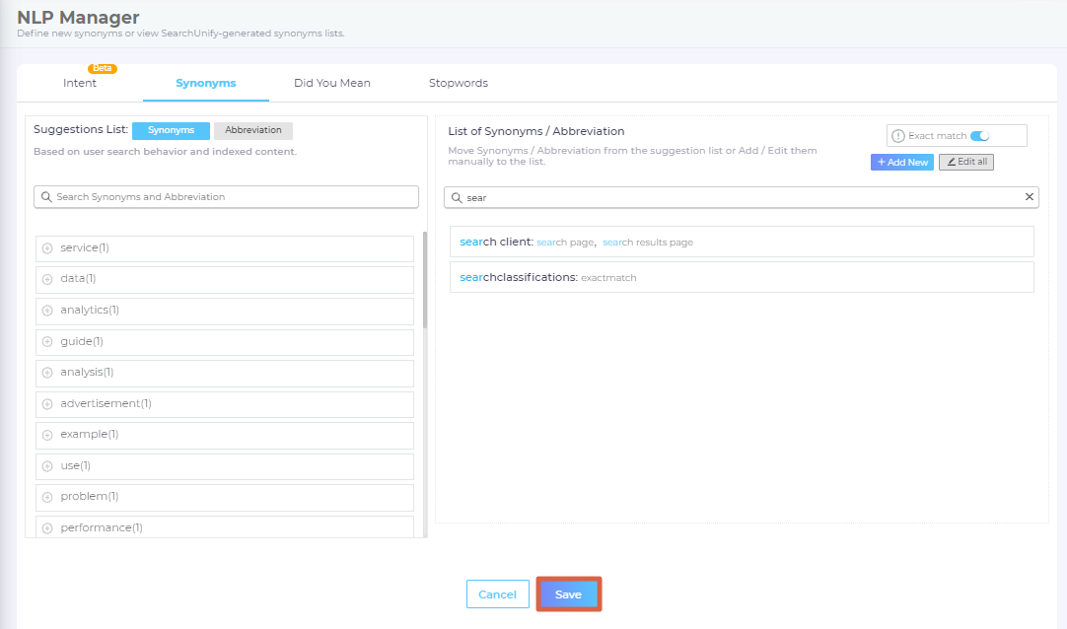The width and height of the screenshot is (1067, 629).
Task: Clear the 'sear' search with X icon
Action: 1029,196
